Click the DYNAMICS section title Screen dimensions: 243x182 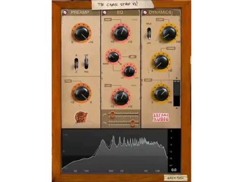tap(160, 12)
